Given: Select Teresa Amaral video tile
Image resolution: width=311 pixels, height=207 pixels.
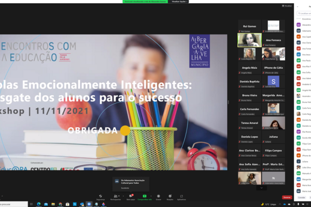Looking at the screenshot, I should point(249,123).
